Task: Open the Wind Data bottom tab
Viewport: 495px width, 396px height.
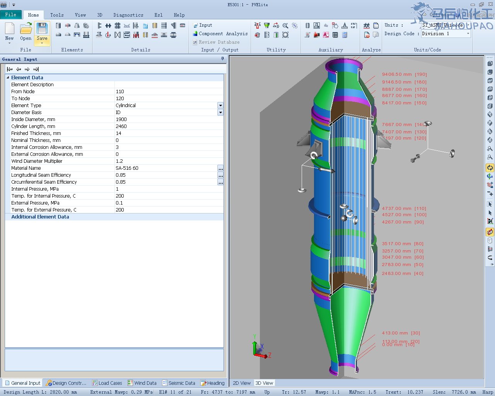Action: point(142,383)
